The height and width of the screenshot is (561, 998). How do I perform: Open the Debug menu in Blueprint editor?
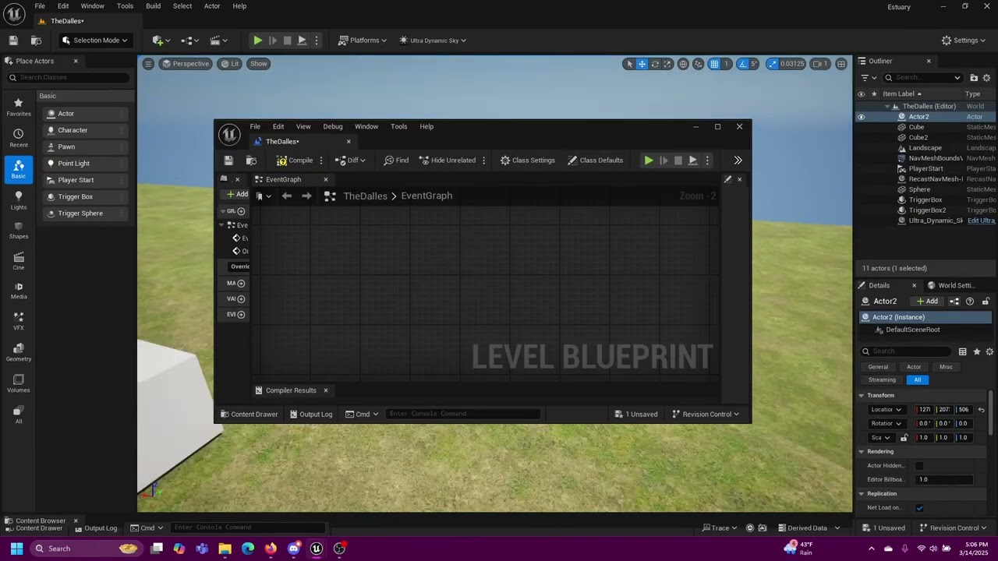[333, 127]
